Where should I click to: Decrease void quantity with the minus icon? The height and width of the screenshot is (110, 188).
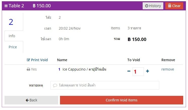coord(129,71)
